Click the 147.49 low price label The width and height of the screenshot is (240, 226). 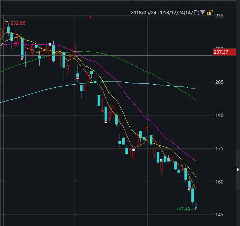click(183, 209)
